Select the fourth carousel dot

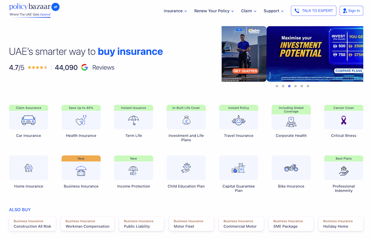(x=295, y=86)
